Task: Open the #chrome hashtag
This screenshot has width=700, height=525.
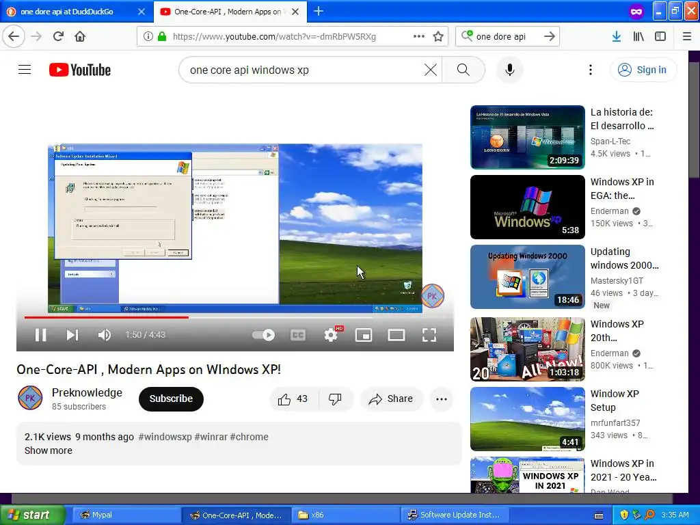Action: click(250, 437)
